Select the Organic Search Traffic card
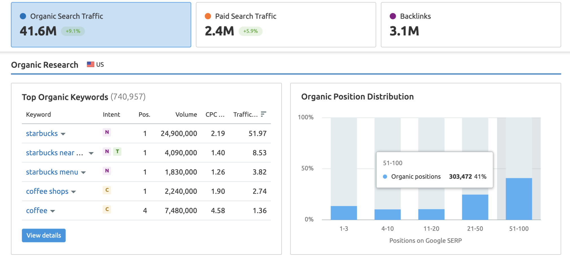The height and width of the screenshot is (261, 570). click(101, 25)
